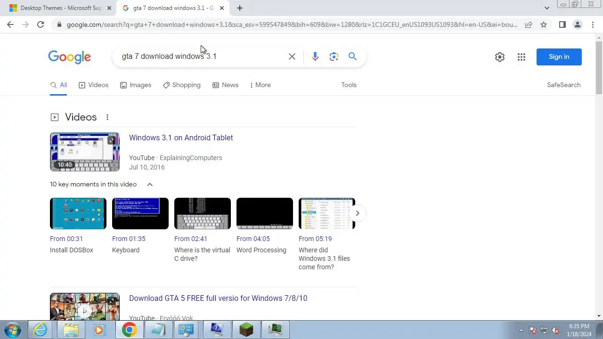Click the scrollbar down arrow
Screen dimensions: 603x339
[x=599, y=316]
